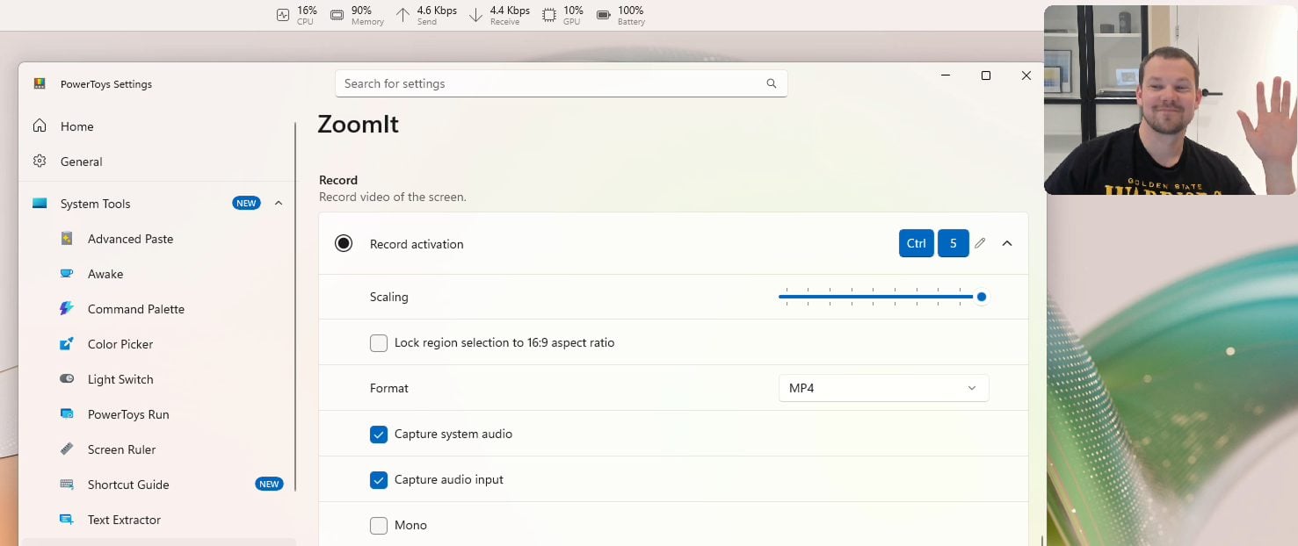Image resolution: width=1298 pixels, height=546 pixels.
Task: Click the System Tools monitor icon
Action: coord(40,203)
